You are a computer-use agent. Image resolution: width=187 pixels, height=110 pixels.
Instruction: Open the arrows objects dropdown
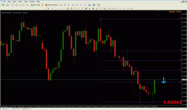[x=105, y=8]
